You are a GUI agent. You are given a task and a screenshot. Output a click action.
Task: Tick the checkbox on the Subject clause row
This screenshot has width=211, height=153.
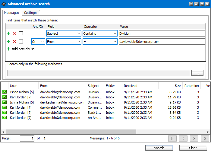point(21,33)
